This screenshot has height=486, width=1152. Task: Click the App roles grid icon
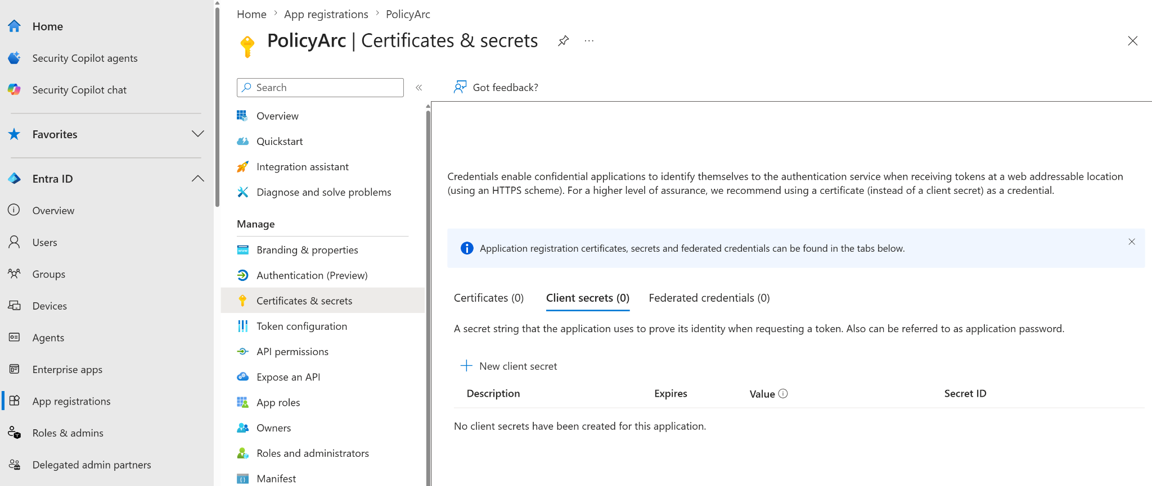click(242, 402)
